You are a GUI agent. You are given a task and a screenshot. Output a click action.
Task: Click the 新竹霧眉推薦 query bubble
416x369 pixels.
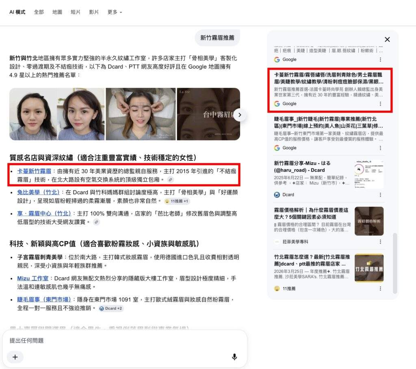[x=217, y=38]
